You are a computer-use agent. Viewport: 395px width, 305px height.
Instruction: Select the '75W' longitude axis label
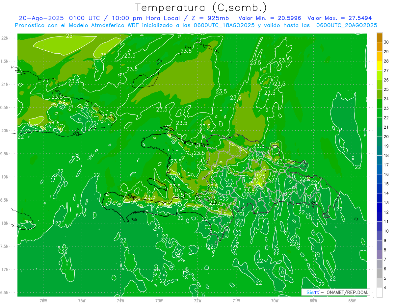[x=82, y=300]
